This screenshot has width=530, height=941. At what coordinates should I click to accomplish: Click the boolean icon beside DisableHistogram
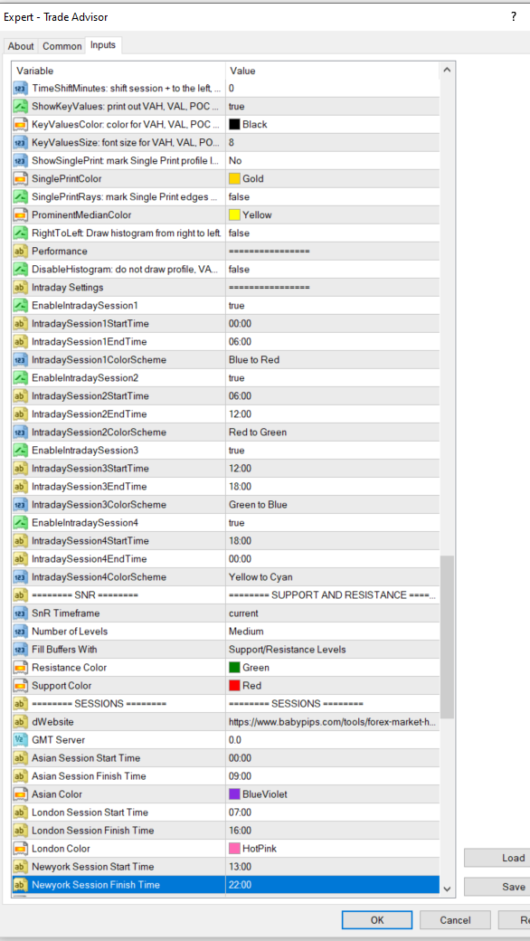pyautogui.click(x=20, y=269)
